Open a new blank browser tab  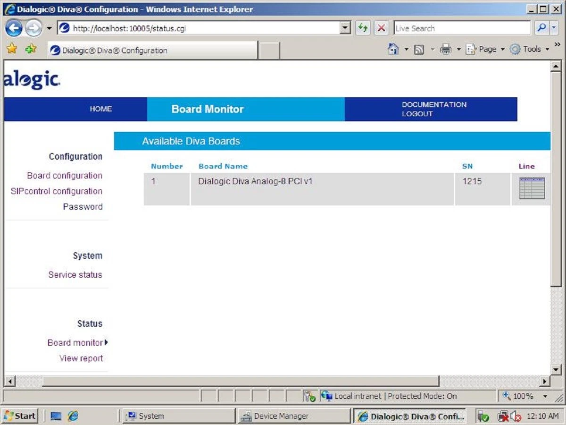point(269,51)
